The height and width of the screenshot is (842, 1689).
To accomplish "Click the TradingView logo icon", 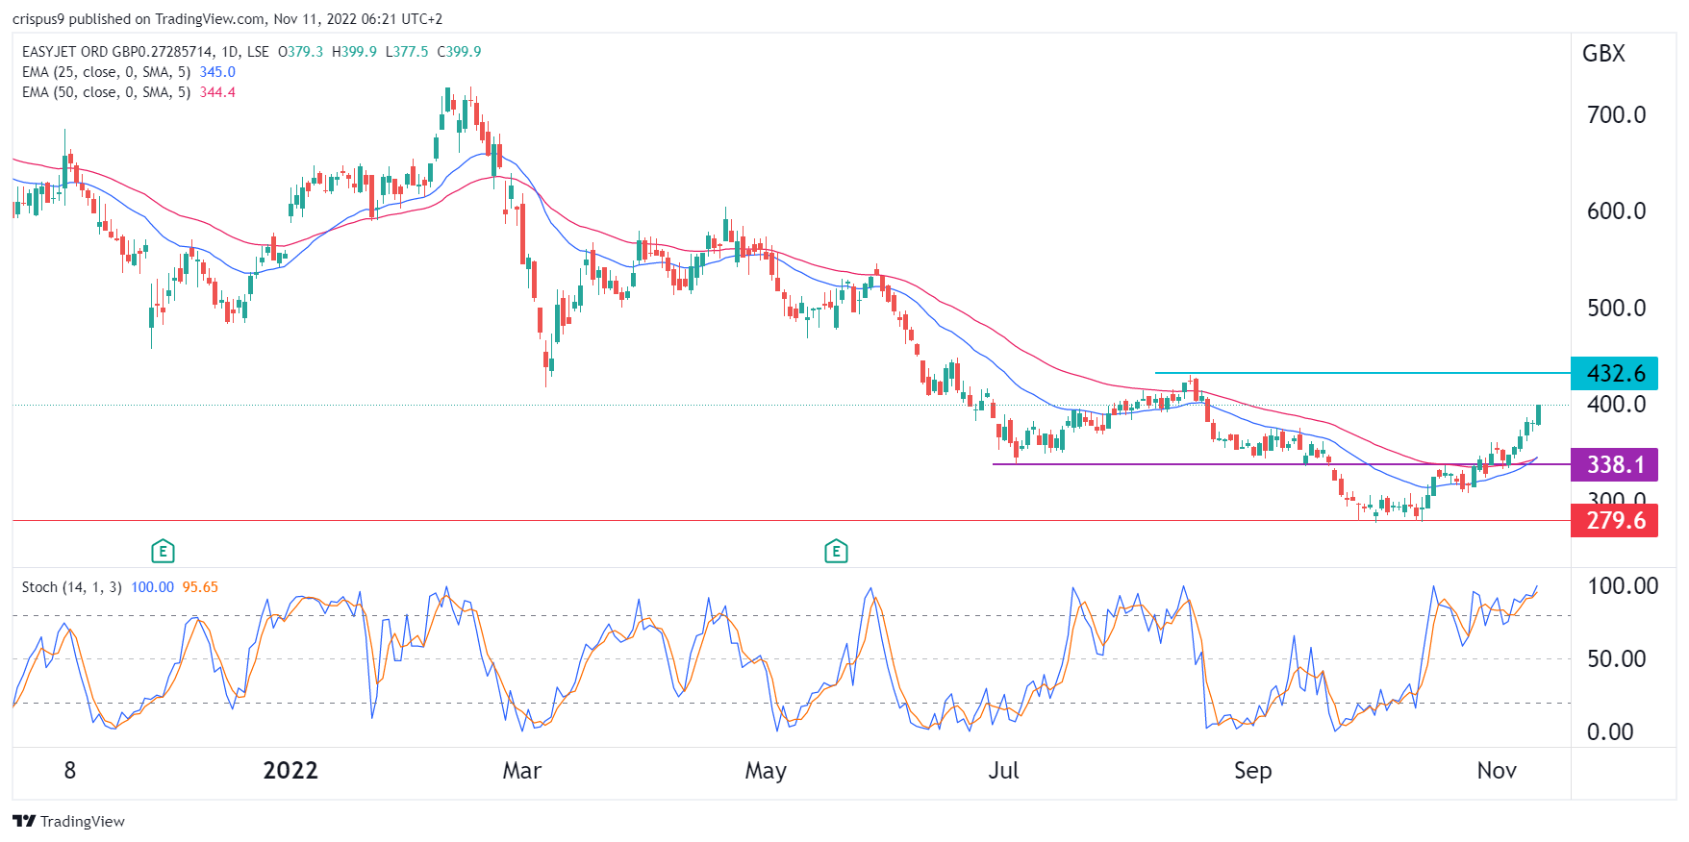I will (x=24, y=821).
